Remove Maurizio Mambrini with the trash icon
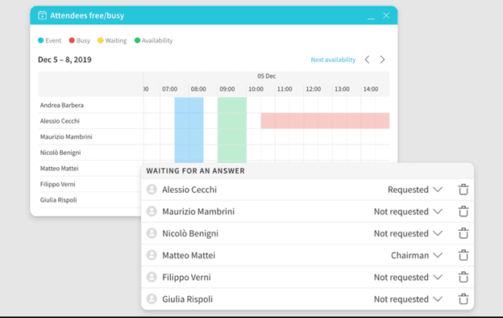This screenshot has height=318, width=503. click(463, 211)
